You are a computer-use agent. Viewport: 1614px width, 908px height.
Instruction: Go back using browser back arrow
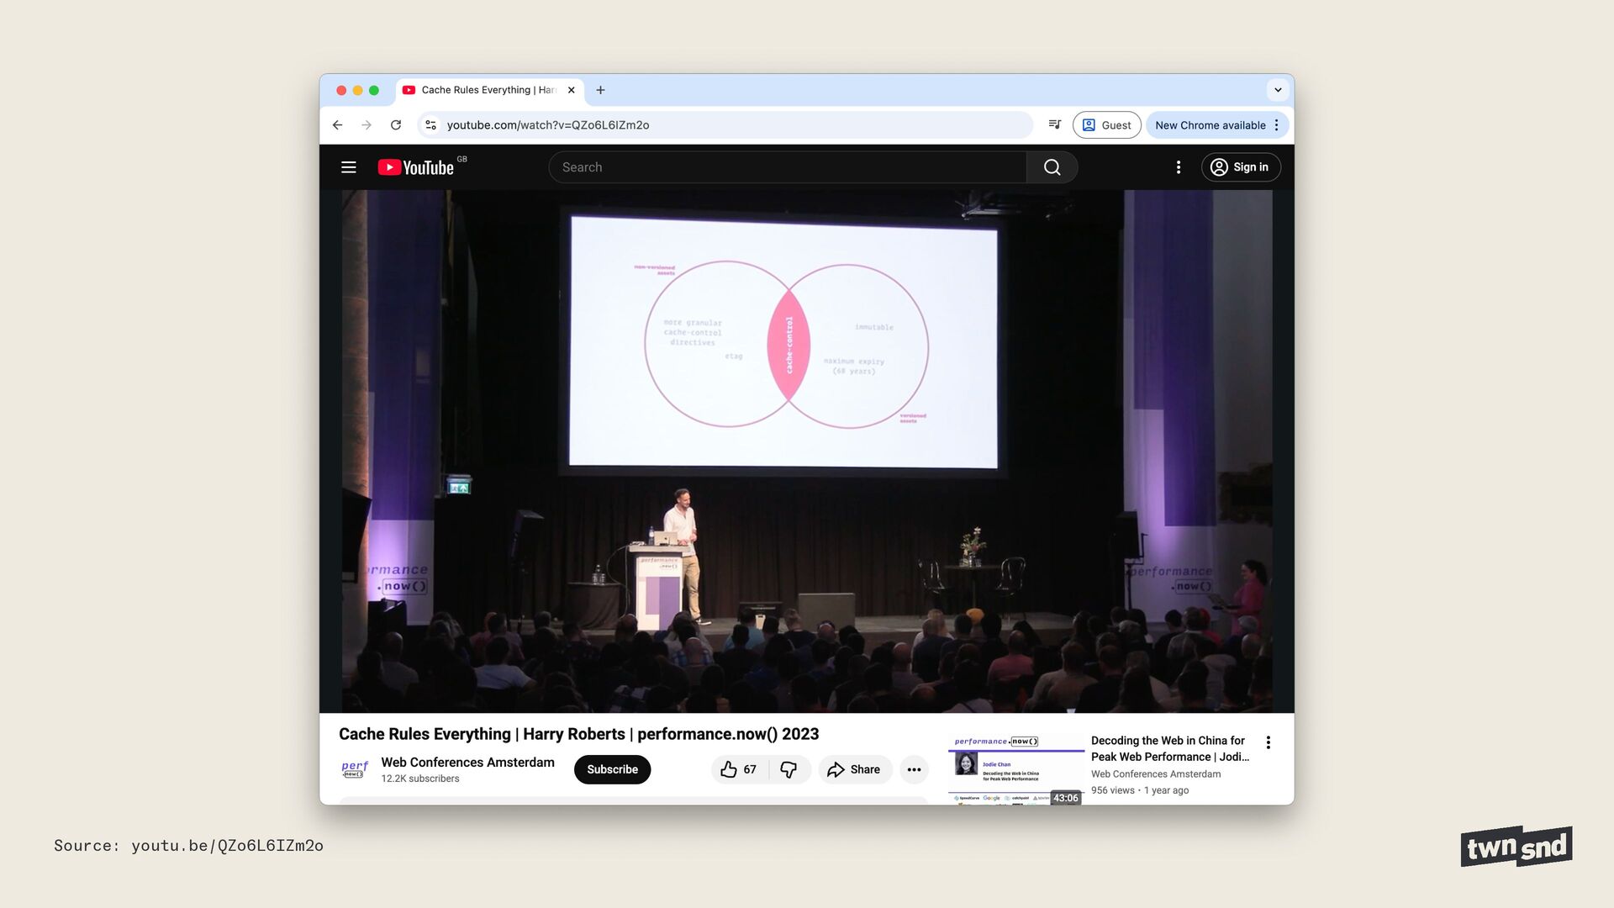coord(338,125)
